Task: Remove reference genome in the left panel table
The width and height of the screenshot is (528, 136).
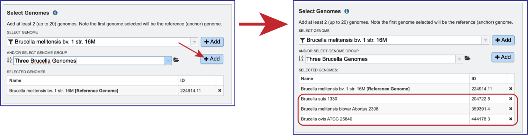Action: tap(219, 91)
